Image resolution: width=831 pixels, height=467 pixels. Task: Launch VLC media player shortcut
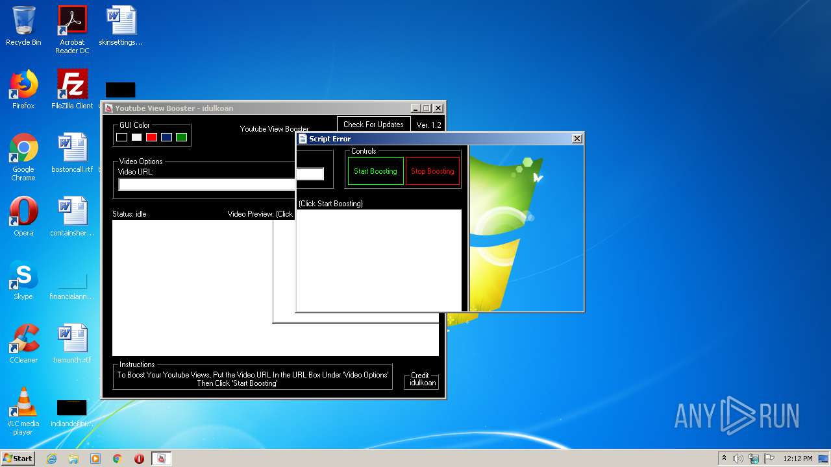point(23,411)
